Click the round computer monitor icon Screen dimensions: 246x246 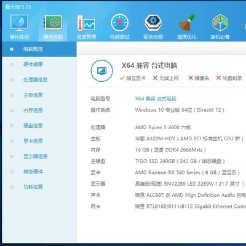pyautogui.click(x=101, y=71)
